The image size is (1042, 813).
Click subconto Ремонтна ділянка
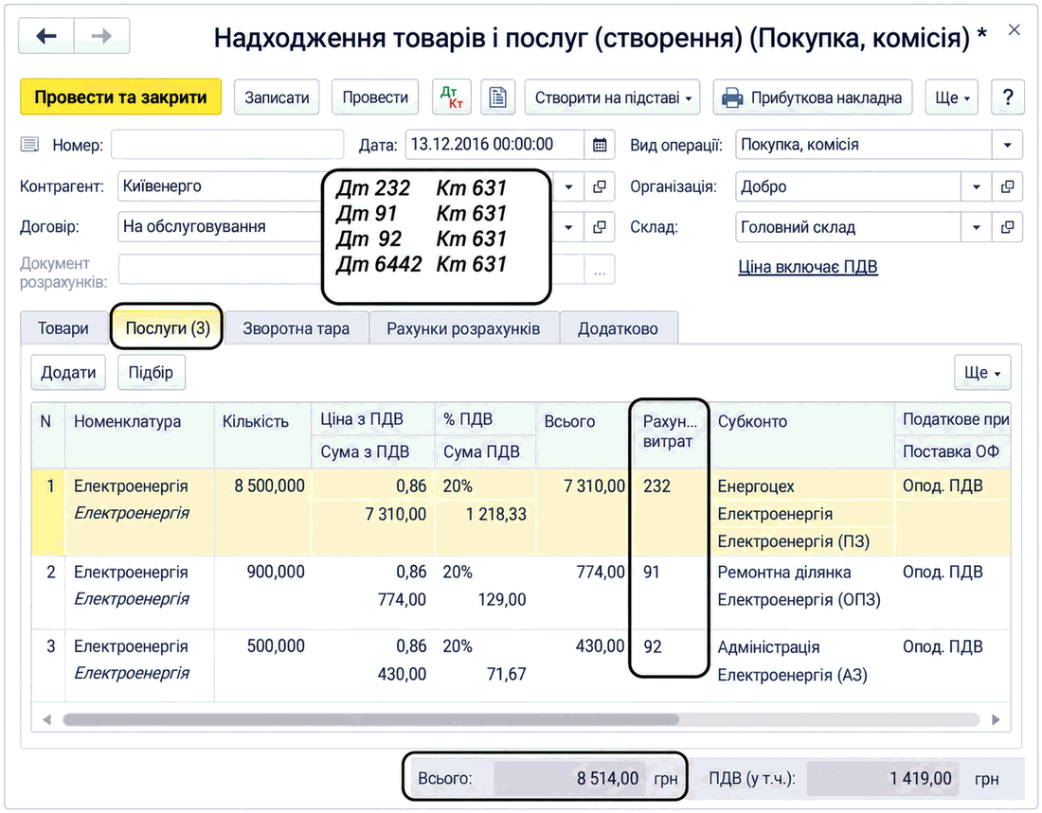784,573
